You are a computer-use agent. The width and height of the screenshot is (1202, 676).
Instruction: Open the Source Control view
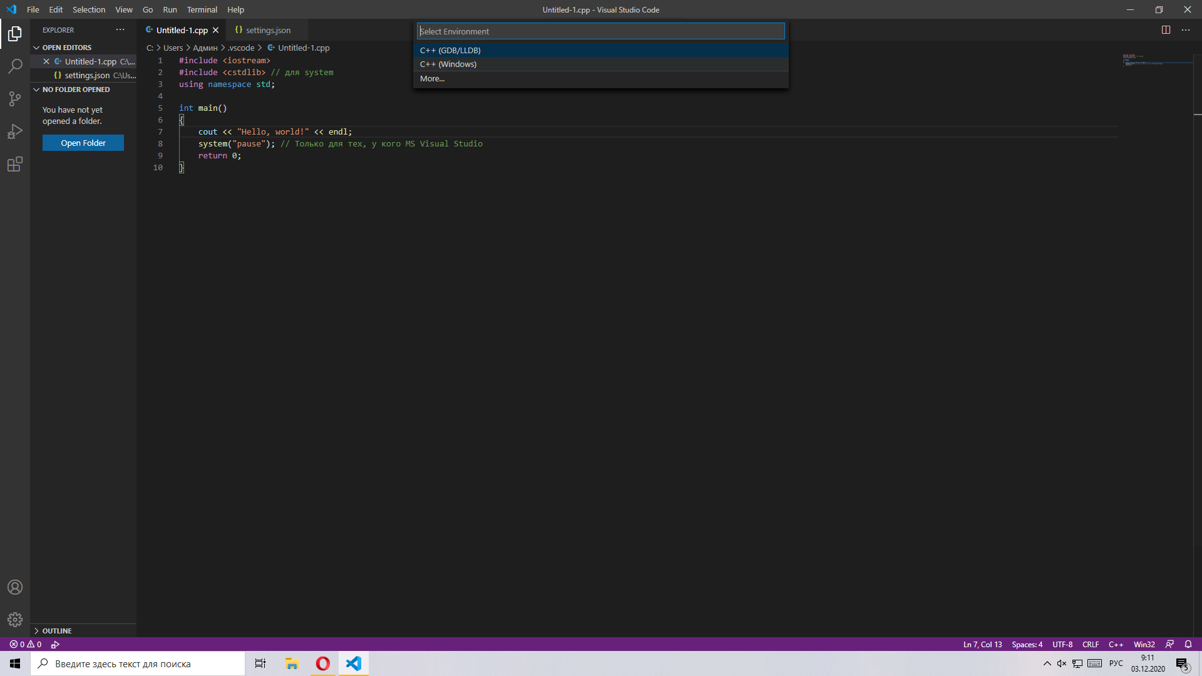point(15,99)
